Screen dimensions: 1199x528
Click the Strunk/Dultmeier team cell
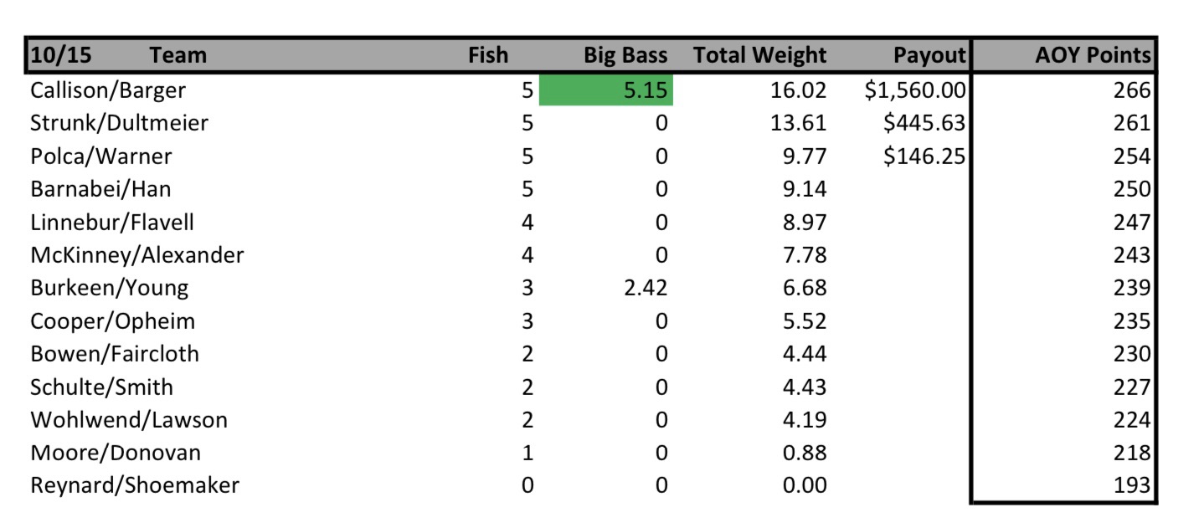119,124
